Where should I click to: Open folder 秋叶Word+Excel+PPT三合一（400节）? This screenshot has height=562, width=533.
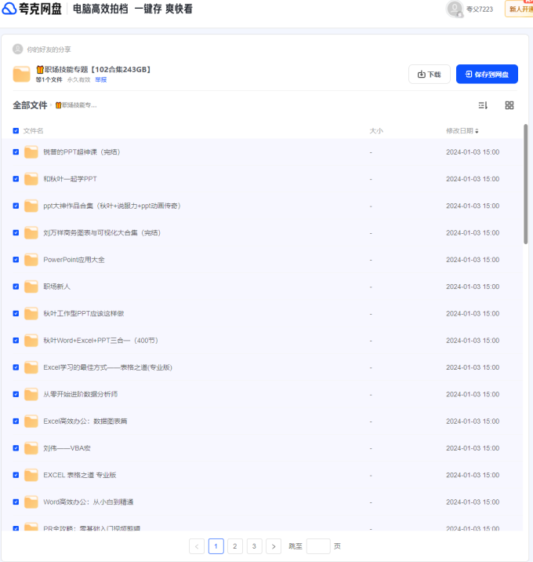click(100, 340)
